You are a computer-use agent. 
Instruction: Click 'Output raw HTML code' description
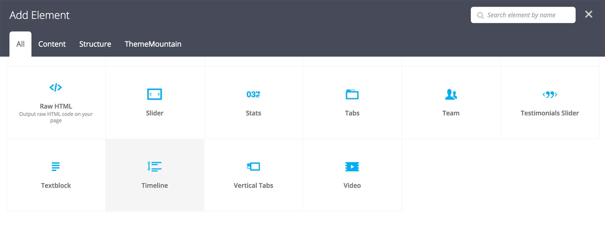pos(56,117)
